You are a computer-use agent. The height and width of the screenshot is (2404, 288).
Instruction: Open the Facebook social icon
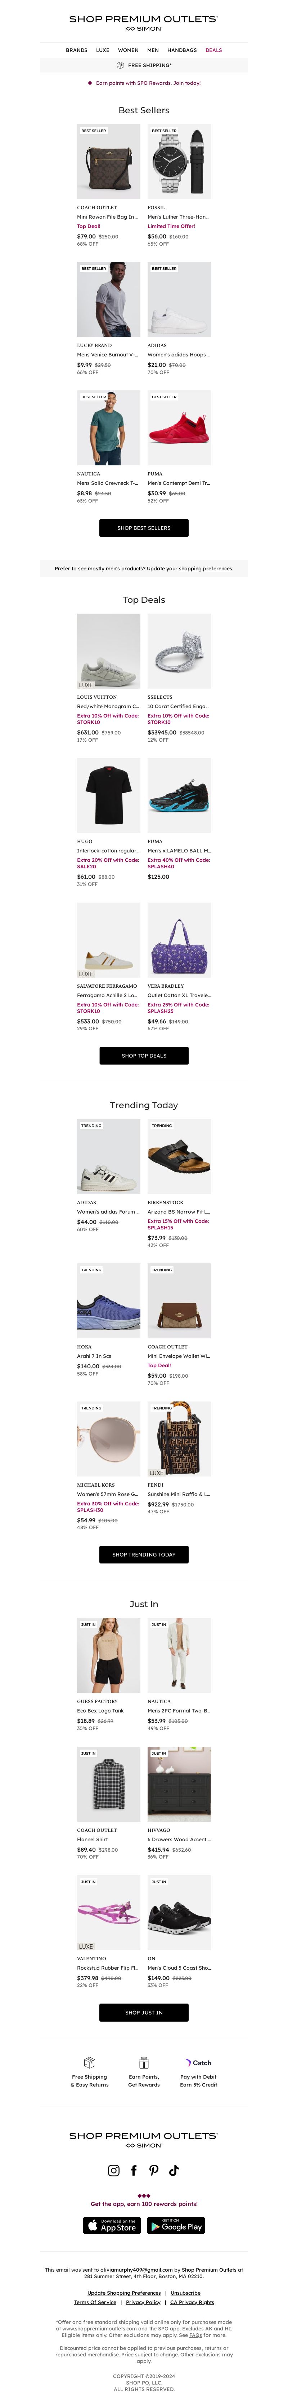point(133,2171)
